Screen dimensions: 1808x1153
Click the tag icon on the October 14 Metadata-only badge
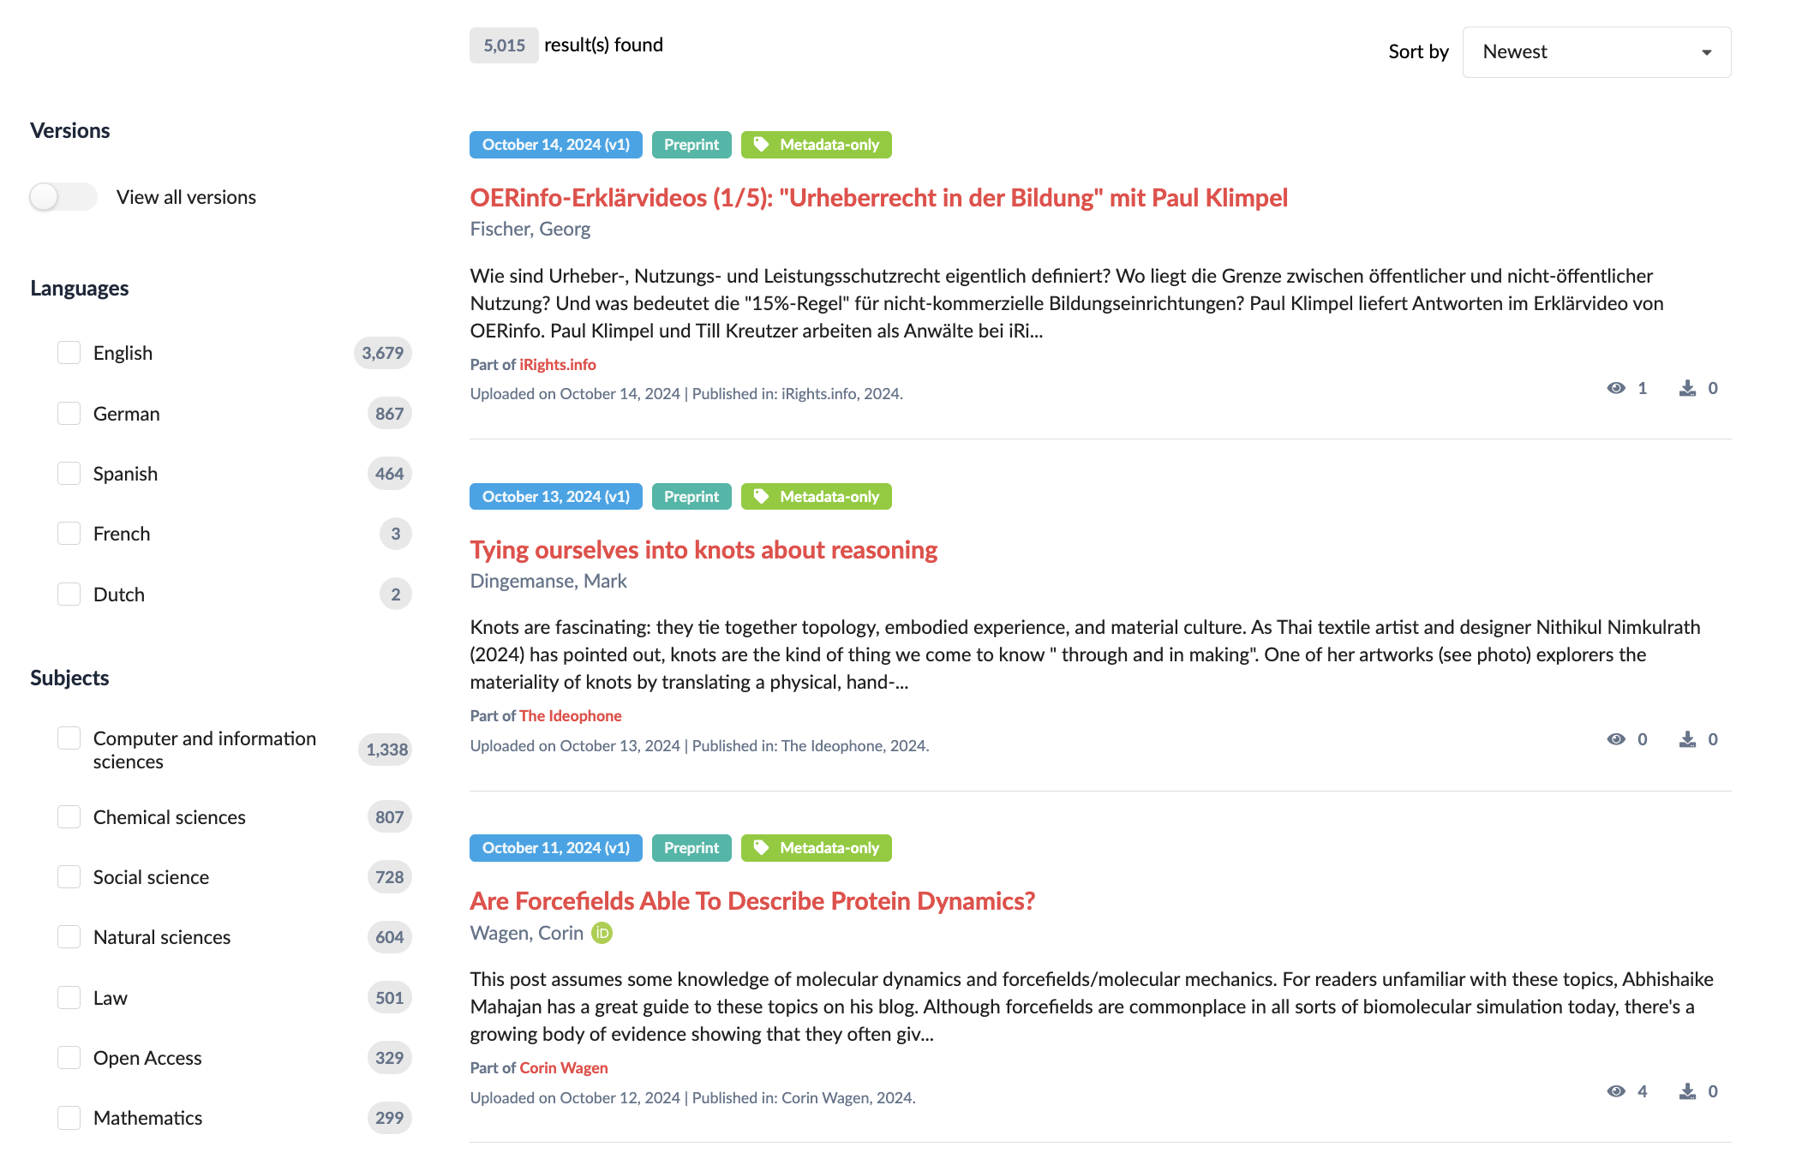coord(761,145)
